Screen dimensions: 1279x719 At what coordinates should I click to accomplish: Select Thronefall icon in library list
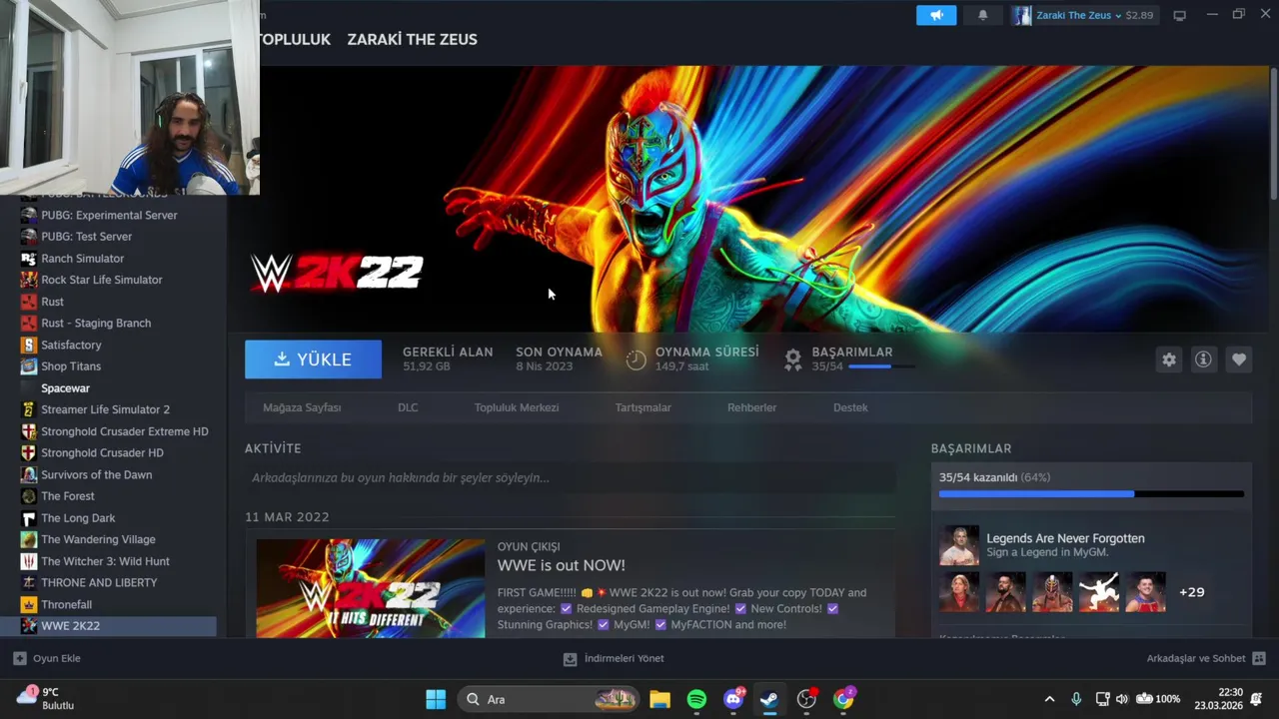pyautogui.click(x=28, y=604)
